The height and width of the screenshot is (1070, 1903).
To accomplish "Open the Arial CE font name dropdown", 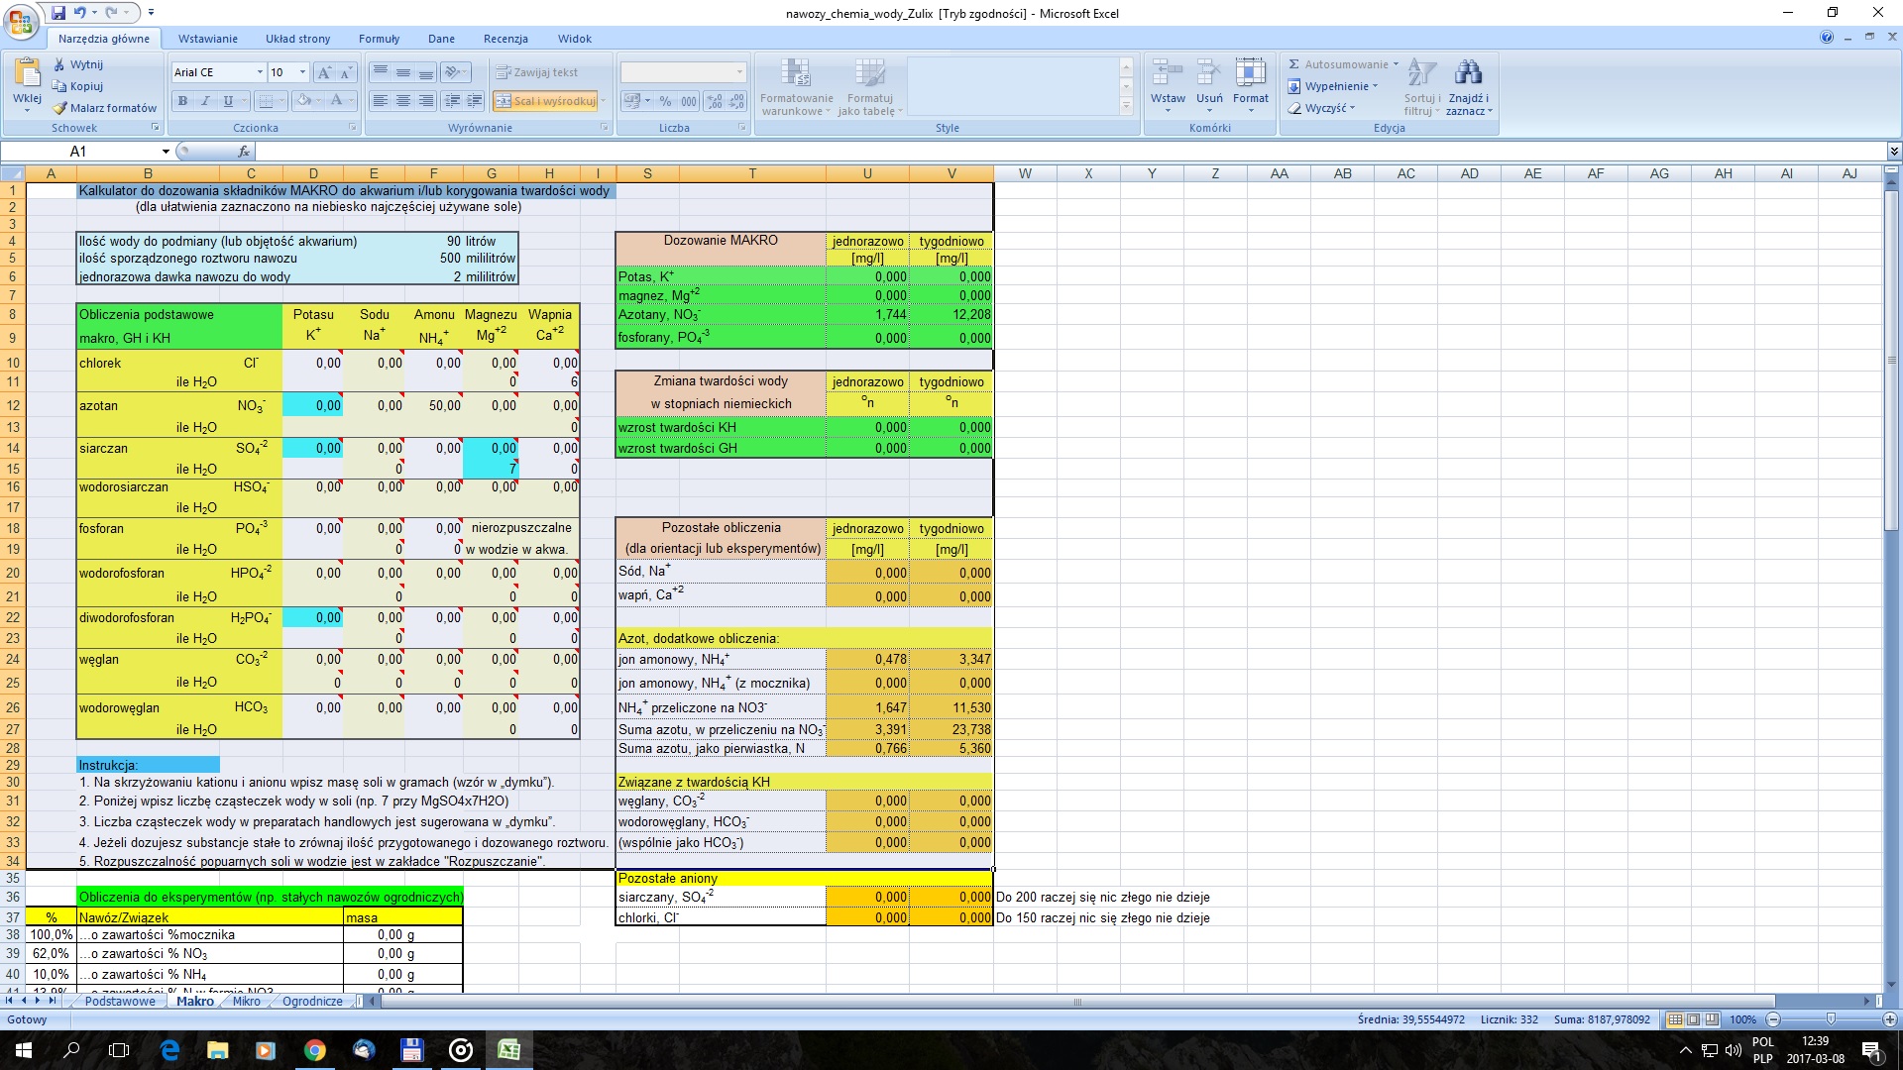I will click(260, 72).
